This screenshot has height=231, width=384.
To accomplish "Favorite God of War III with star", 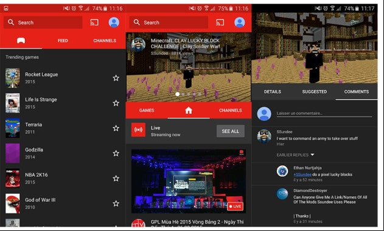I will click(116, 204).
